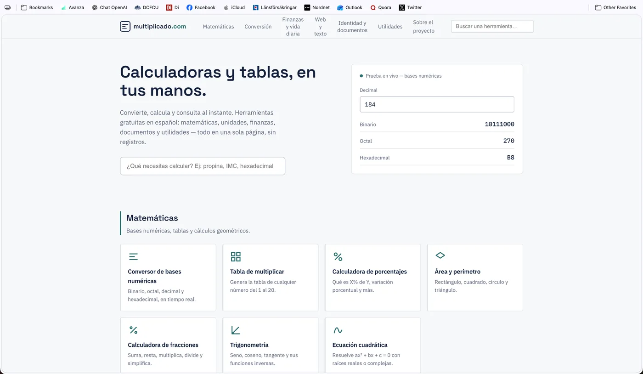
Task: Click the tab groups icon left of Bookmarks
Action: click(7, 7)
